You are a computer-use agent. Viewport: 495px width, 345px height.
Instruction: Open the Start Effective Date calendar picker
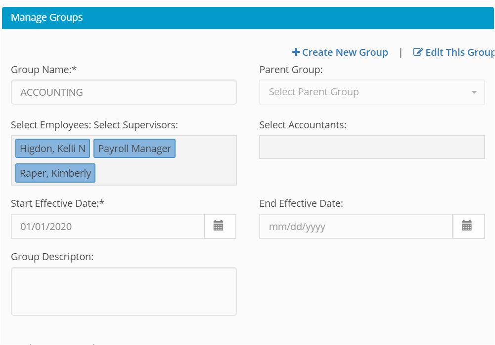tap(219, 227)
